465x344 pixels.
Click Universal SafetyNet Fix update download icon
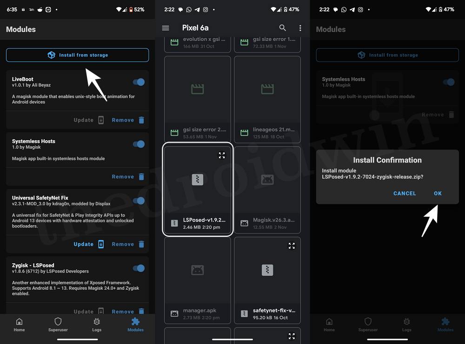pyautogui.click(x=101, y=244)
